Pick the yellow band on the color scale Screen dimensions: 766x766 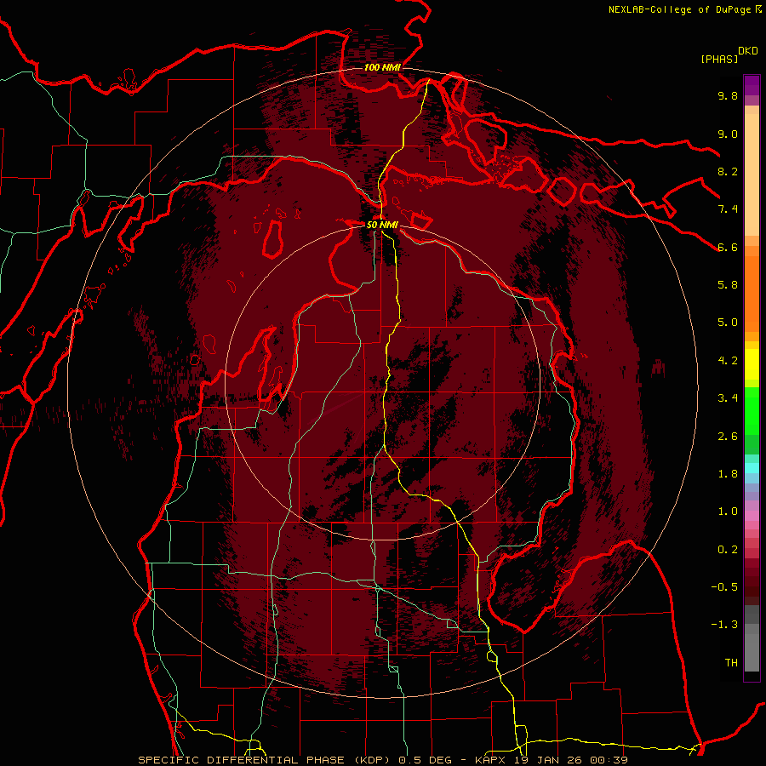point(752,364)
